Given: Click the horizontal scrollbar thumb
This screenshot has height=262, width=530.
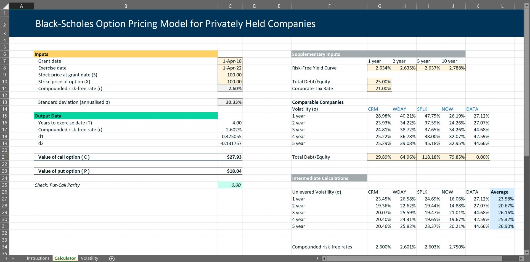Looking at the screenshot, I should [x=415, y=258].
